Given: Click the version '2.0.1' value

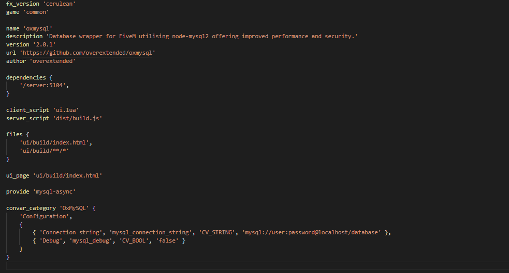Looking at the screenshot, I should click(44, 44).
